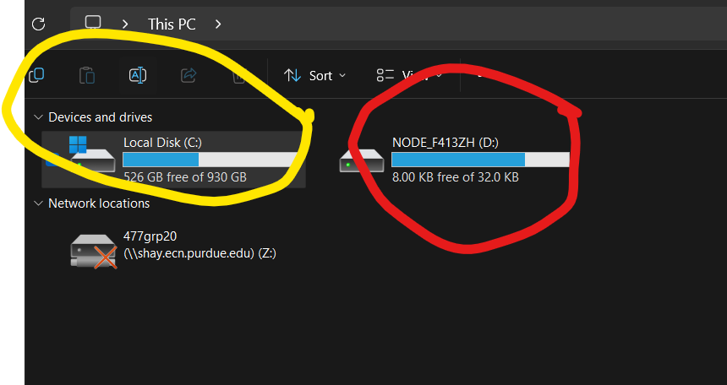This screenshot has width=727, height=385.
Task: Click the This PC breadcrumb
Action: coord(172,24)
